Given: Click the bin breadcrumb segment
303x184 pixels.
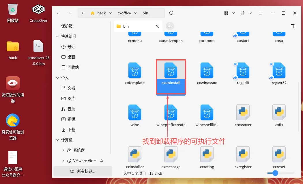Looking at the screenshot, I should coord(145,13).
